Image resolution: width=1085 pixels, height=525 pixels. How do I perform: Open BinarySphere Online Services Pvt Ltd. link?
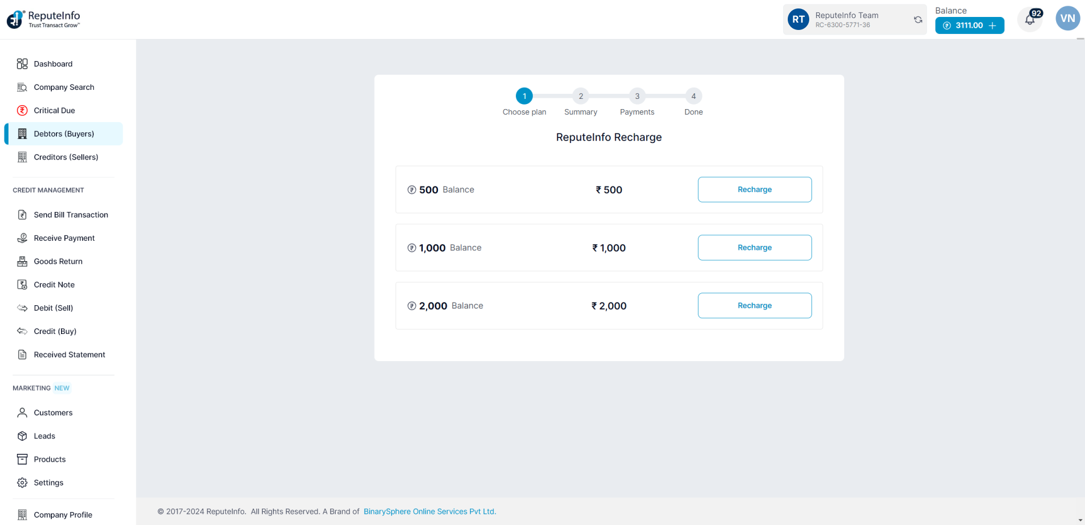click(x=429, y=511)
